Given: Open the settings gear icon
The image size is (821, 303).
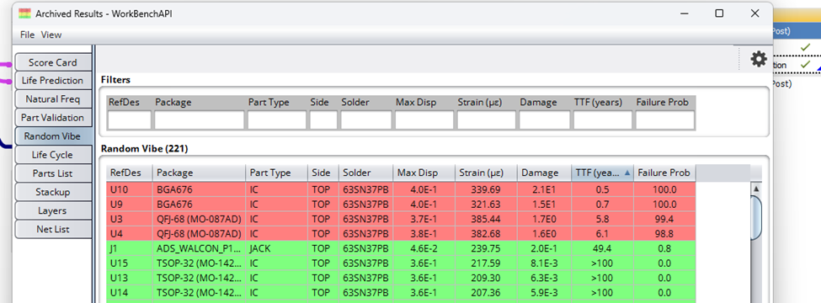Looking at the screenshot, I should pyautogui.click(x=759, y=59).
